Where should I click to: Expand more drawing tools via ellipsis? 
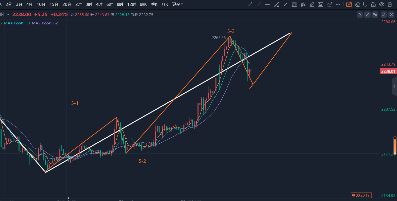coord(338,4)
